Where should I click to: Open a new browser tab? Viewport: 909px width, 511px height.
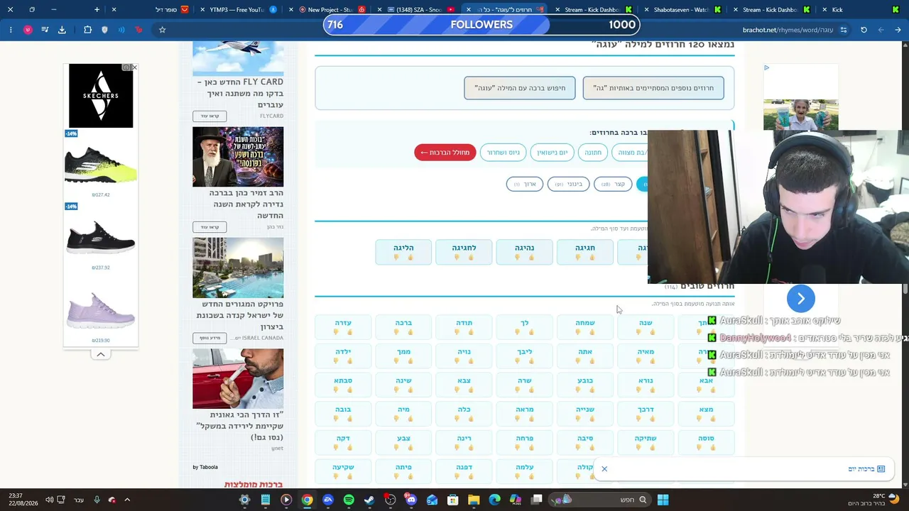click(x=97, y=9)
